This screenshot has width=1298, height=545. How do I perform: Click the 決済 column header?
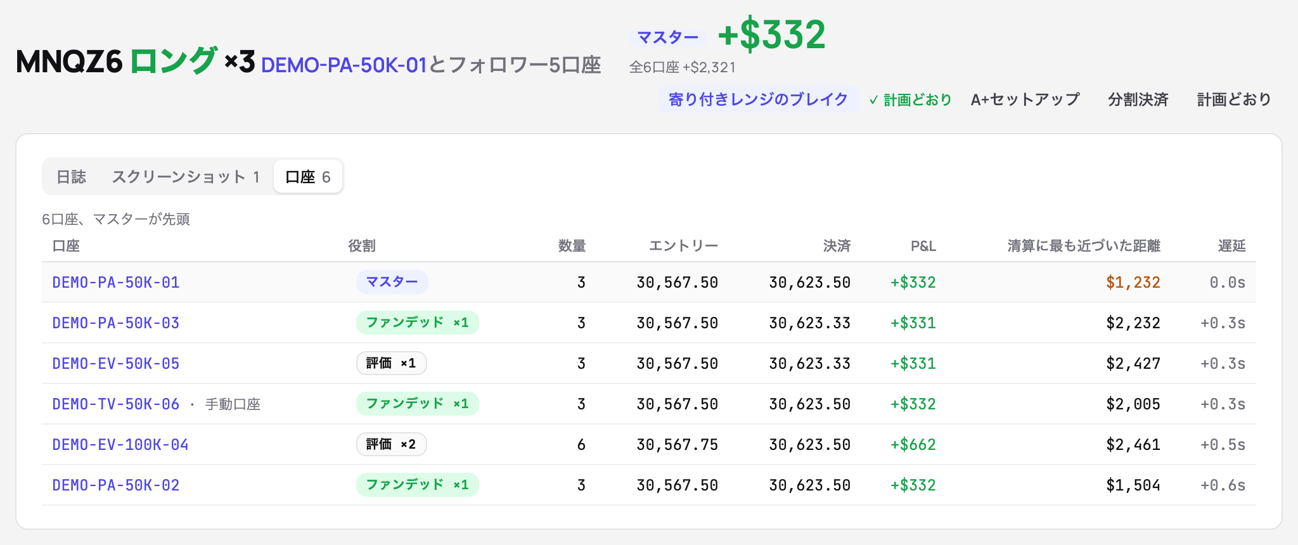(x=837, y=246)
